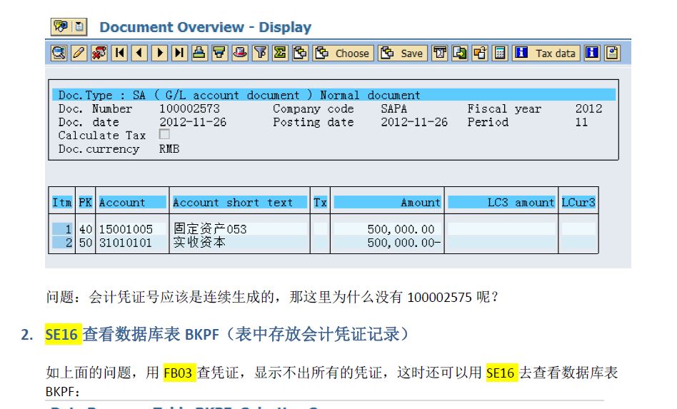Click posting key 40
This screenshot has width=677, height=409.
click(86, 229)
